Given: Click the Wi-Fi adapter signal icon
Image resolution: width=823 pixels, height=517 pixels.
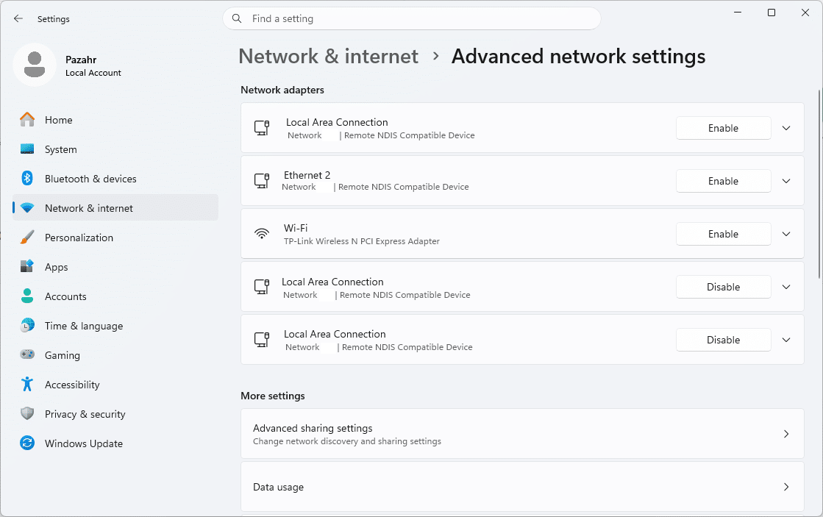Looking at the screenshot, I should [262, 234].
